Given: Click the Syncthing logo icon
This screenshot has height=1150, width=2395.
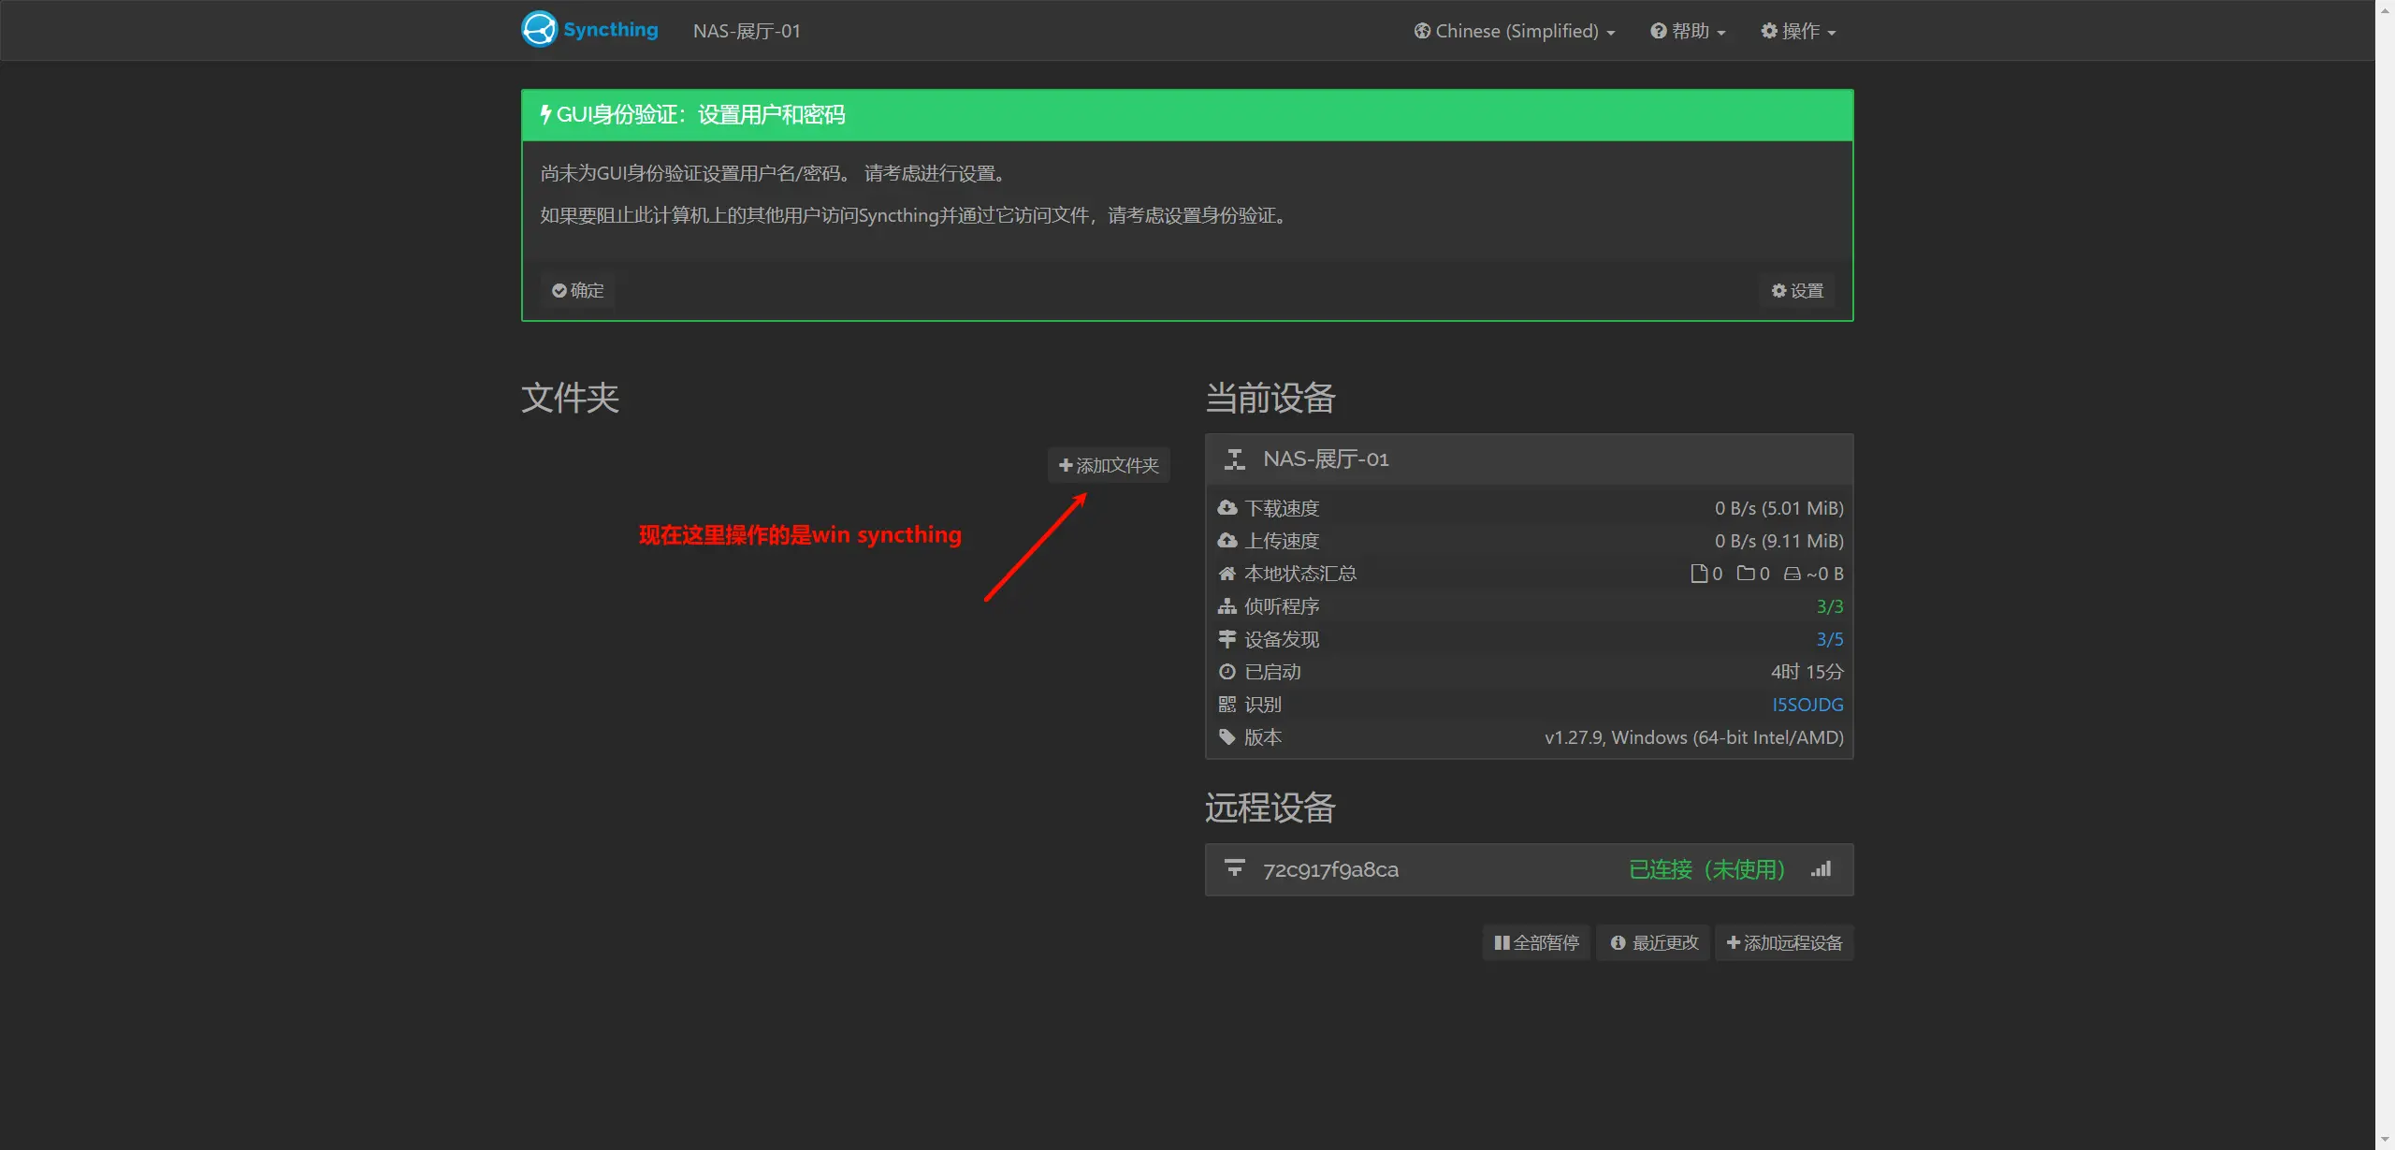Looking at the screenshot, I should (539, 29).
